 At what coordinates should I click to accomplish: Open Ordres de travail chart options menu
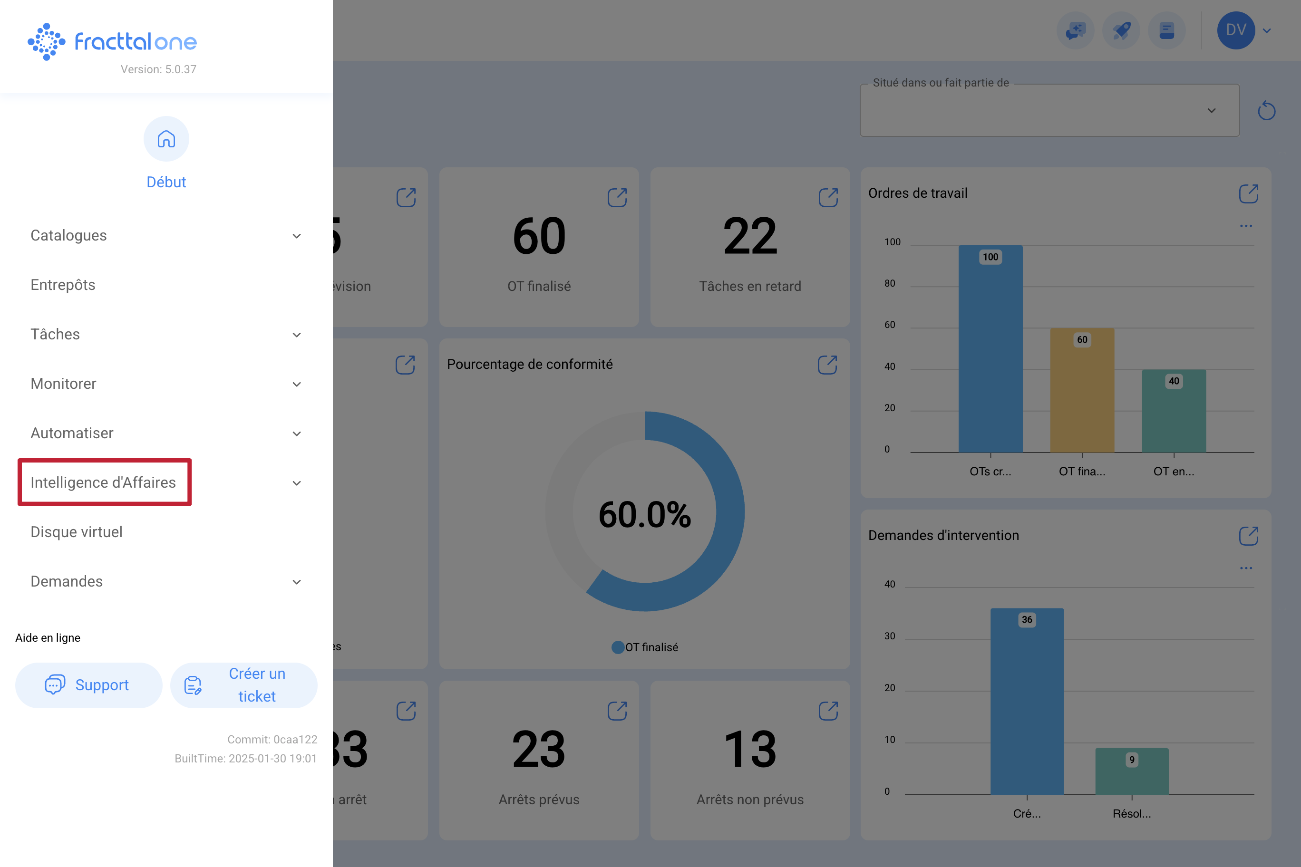[1246, 226]
